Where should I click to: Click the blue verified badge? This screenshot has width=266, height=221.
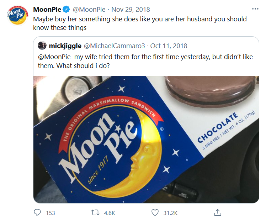(x=66, y=9)
